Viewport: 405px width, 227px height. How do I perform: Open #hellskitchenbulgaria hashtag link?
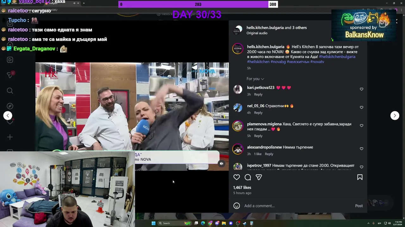click(337, 57)
